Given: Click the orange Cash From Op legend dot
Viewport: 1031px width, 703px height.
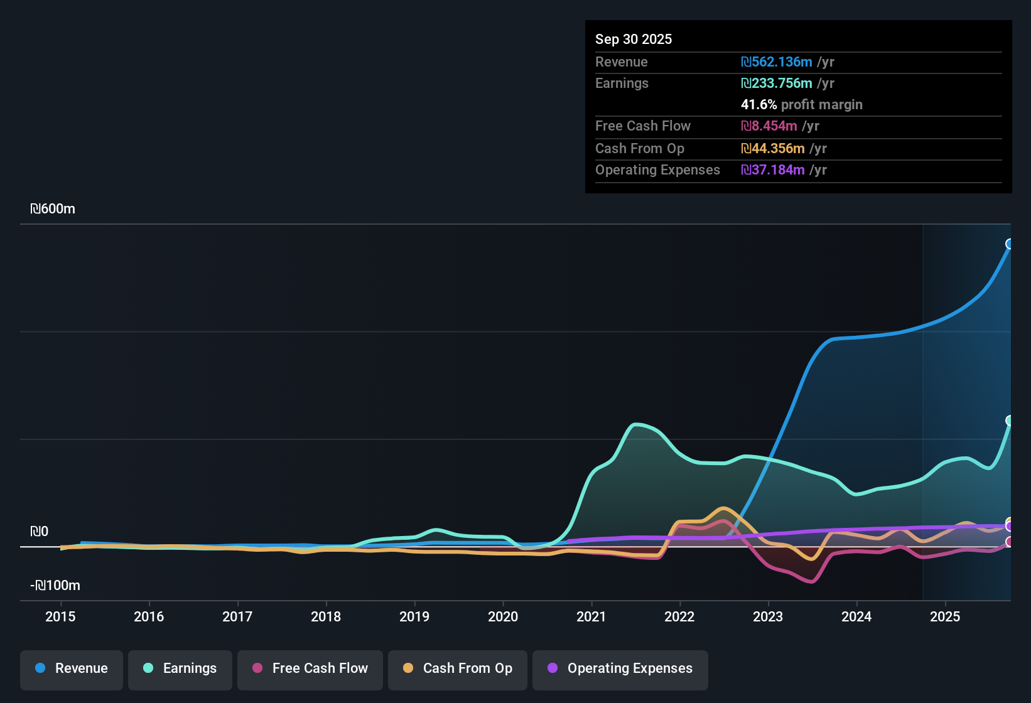Looking at the screenshot, I should pyautogui.click(x=408, y=668).
